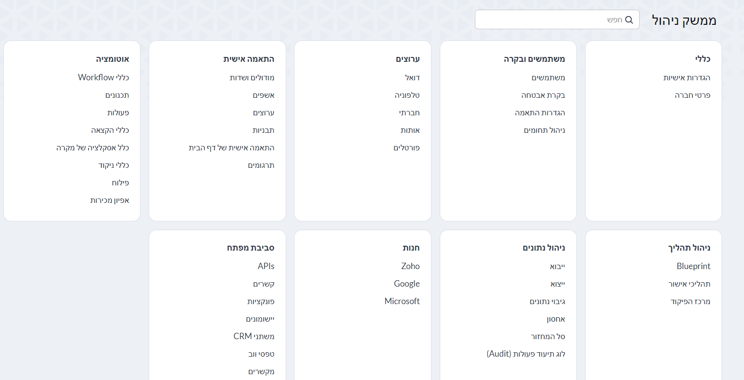744x380 pixels.
Task: Open דואל channel settings
Action: (x=412, y=78)
